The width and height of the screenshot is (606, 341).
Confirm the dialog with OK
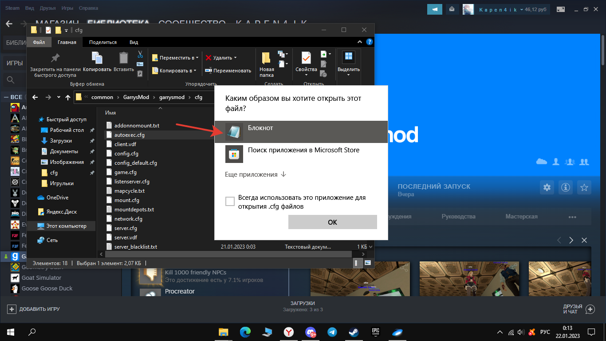point(332,222)
